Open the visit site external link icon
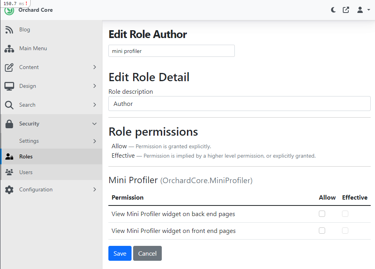This screenshot has height=269, width=375. (x=346, y=10)
